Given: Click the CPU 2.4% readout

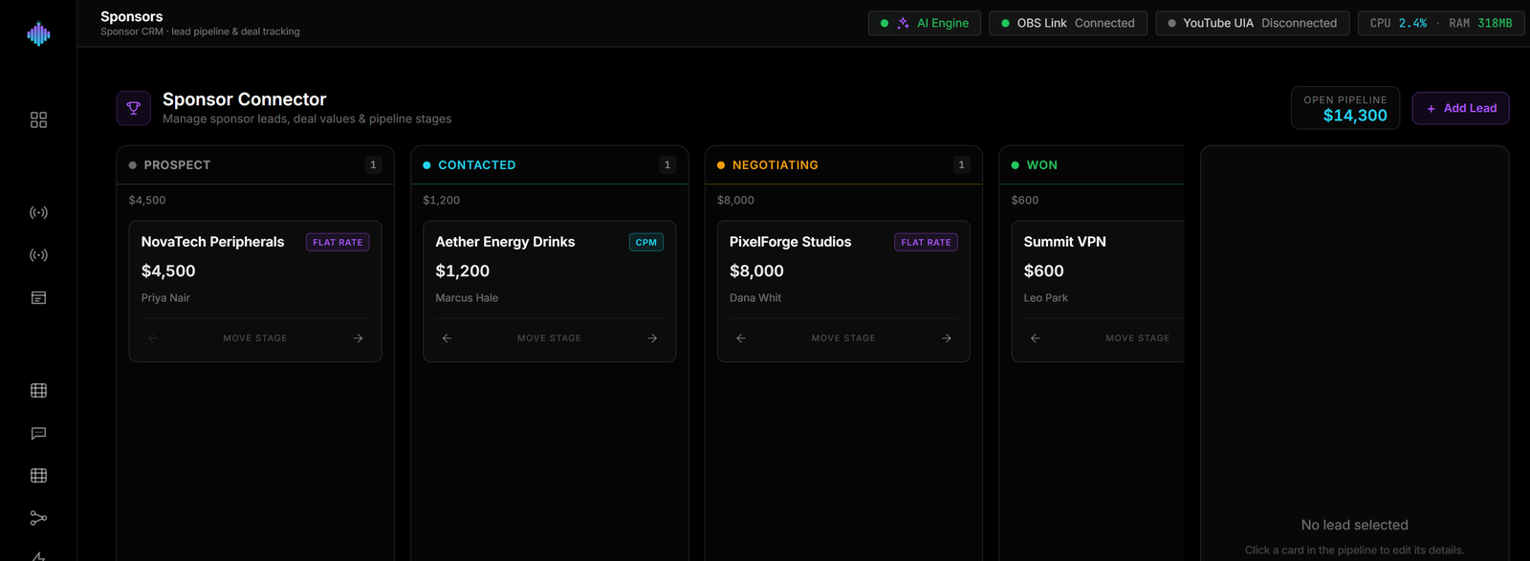Looking at the screenshot, I should tap(1398, 23).
